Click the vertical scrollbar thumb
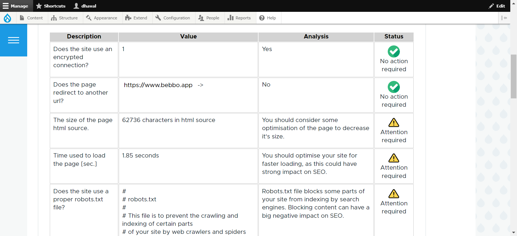Viewport: 517px width, 236px height. point(513,77)
